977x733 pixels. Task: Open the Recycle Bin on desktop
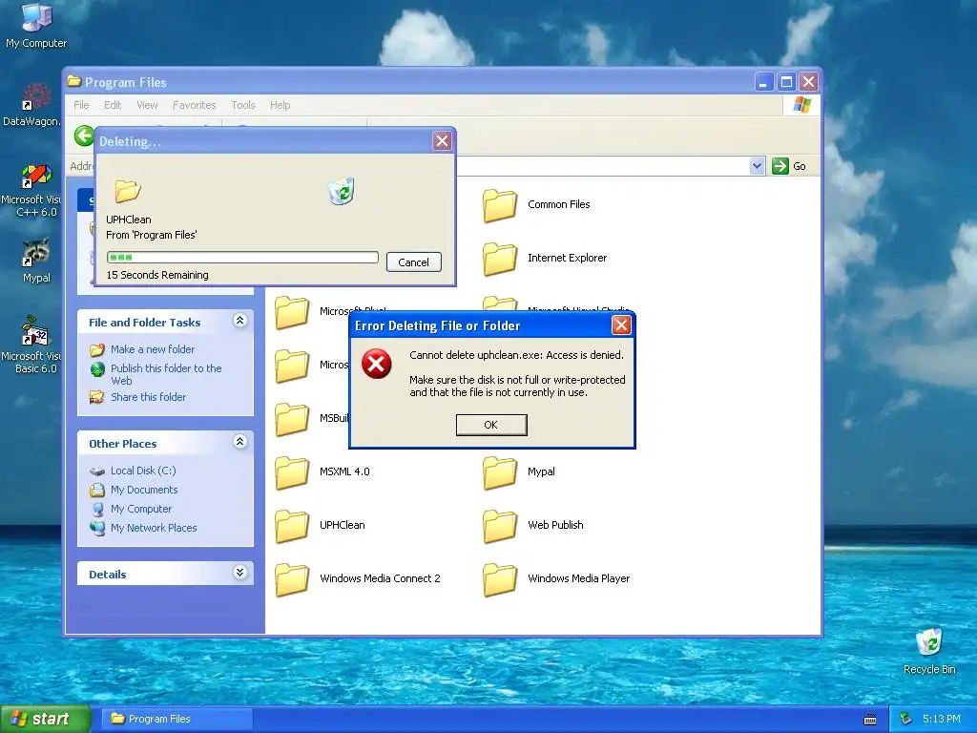(x=929, y=651)
